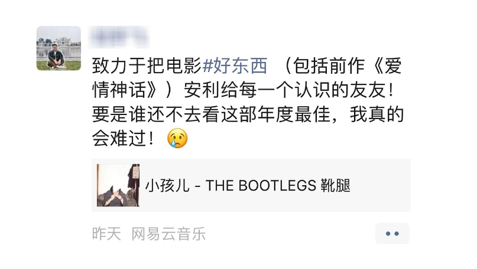This screenshot has height=269, width=477.
Task: Tap the text 包括前作 in parentheses
Action: click(x=329, y=66)
